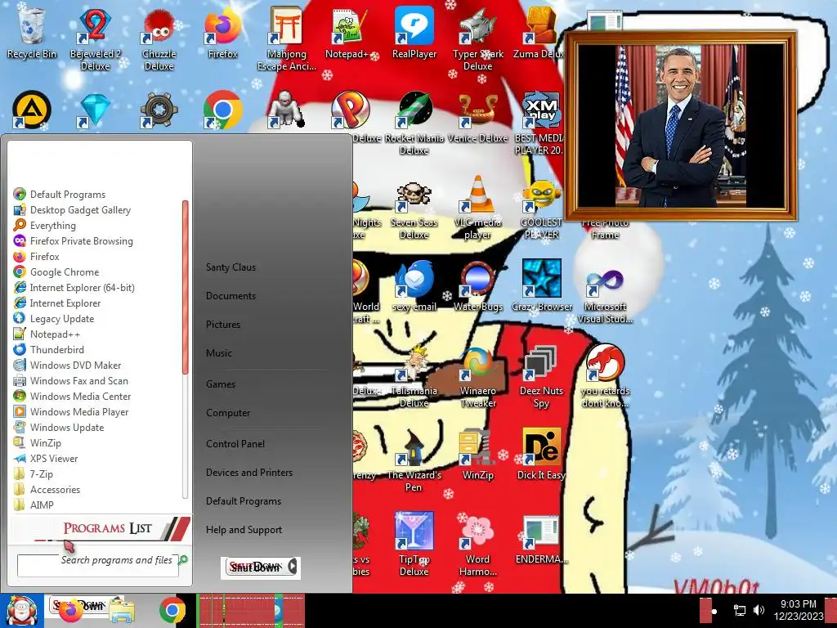
Task: Expand the Accessories folder
Action: click(55, 489)
